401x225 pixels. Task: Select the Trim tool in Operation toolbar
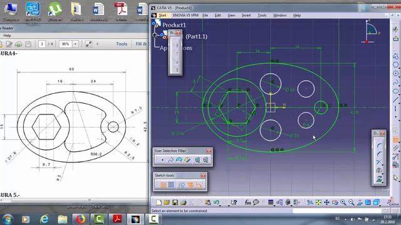[378, 162]
